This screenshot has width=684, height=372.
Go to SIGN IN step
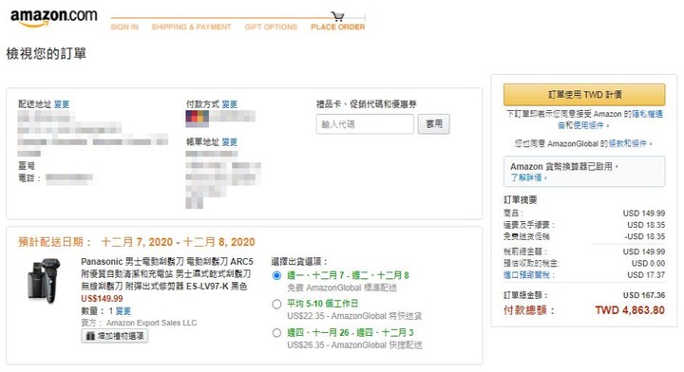click(x=124, y=27)
